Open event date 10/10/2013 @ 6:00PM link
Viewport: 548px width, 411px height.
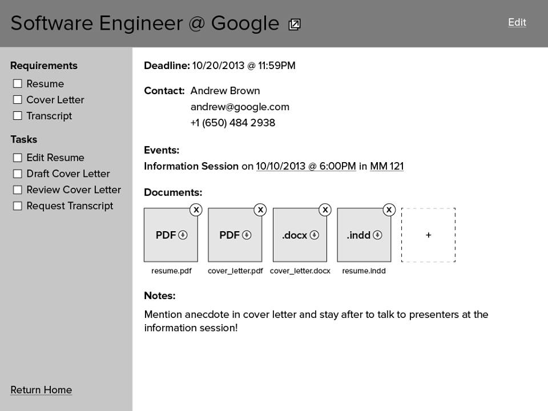pos(306,166)
